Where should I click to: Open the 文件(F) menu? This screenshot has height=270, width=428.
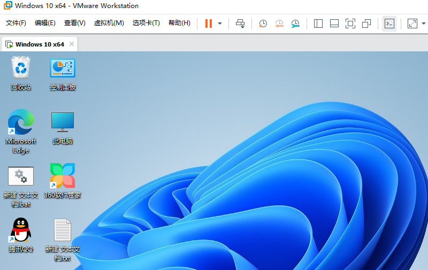[x=16, y=23]
